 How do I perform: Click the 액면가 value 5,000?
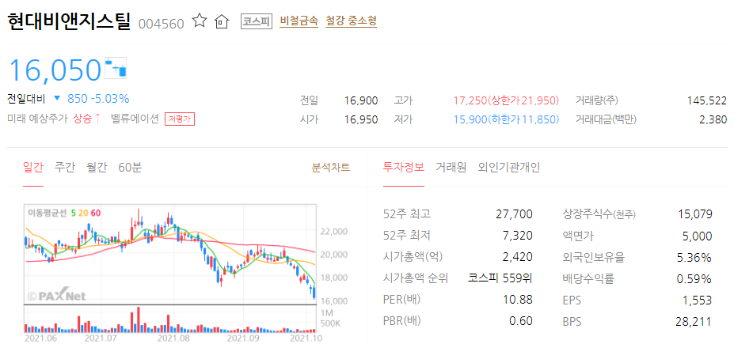point(698,236)
